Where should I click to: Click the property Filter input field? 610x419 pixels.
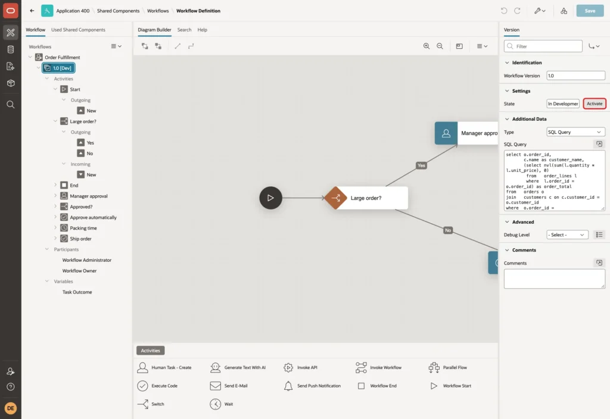(543, 46)
